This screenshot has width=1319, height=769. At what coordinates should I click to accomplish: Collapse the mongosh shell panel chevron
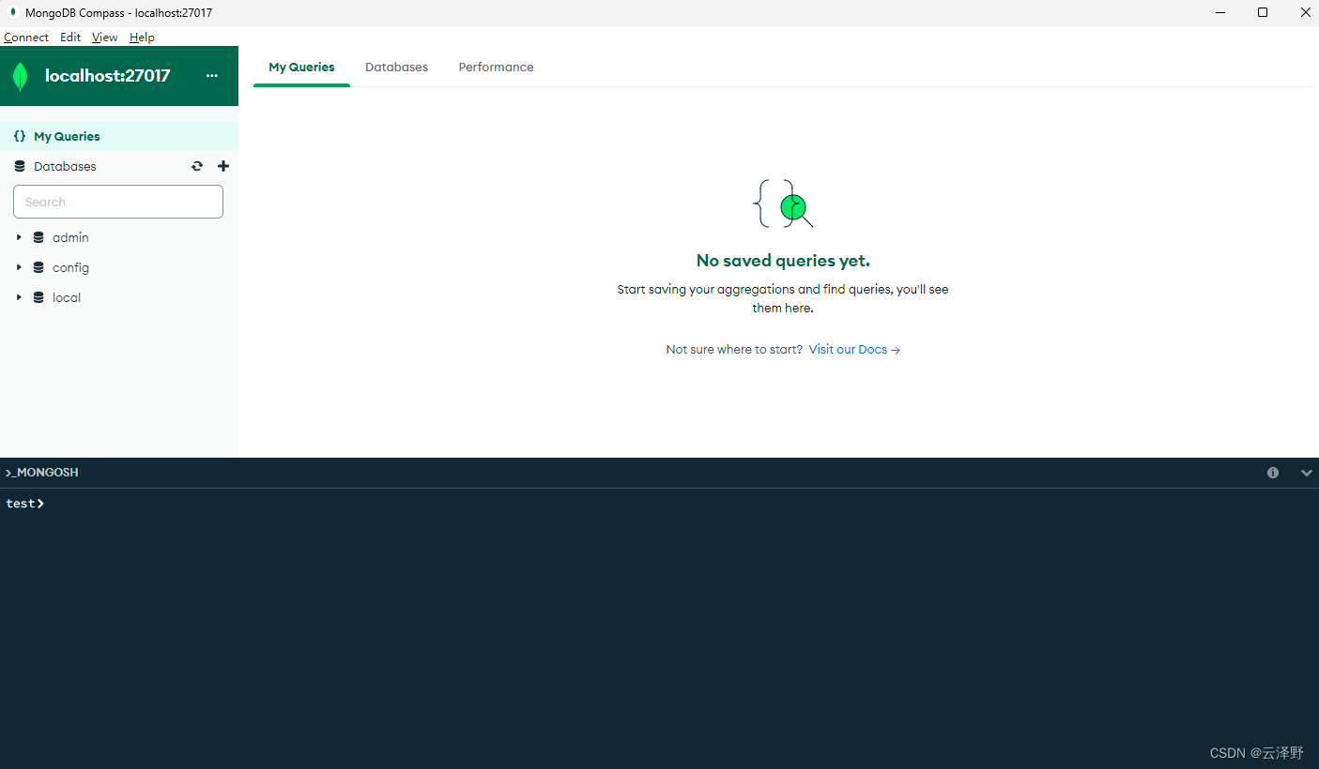[x=1306, y=473]
